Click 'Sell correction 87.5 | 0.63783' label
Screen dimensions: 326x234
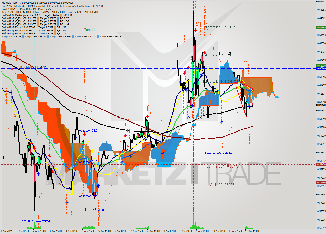(x=220, y=27)
